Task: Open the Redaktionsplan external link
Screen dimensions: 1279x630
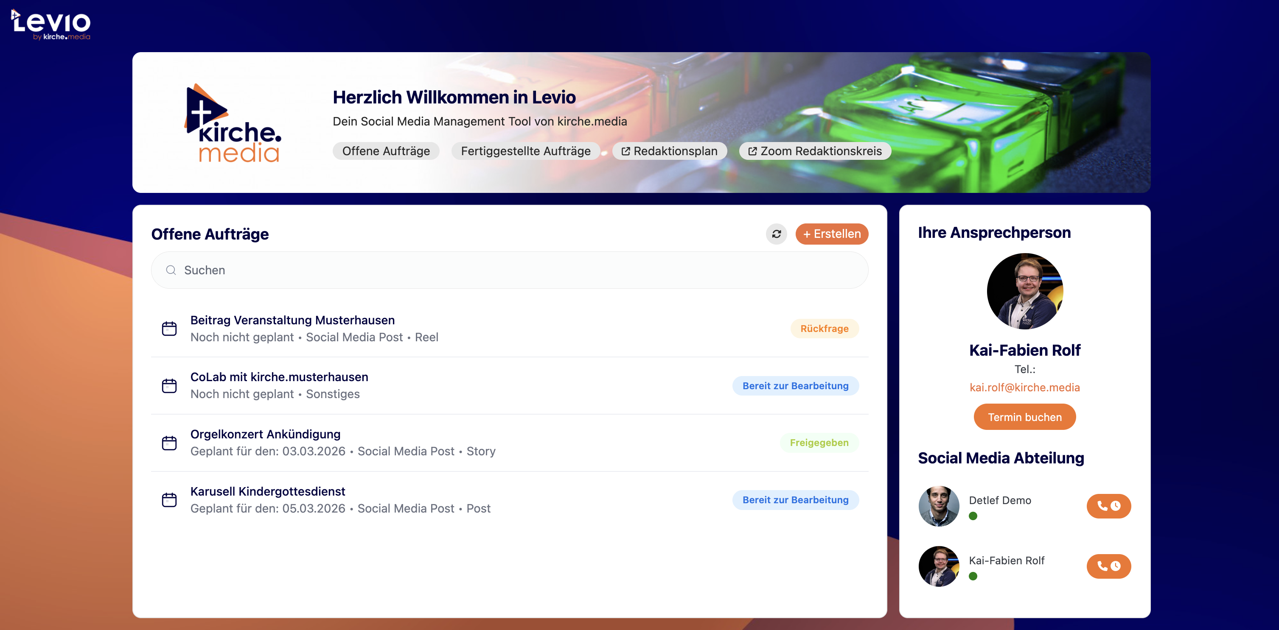Action: 669,151
